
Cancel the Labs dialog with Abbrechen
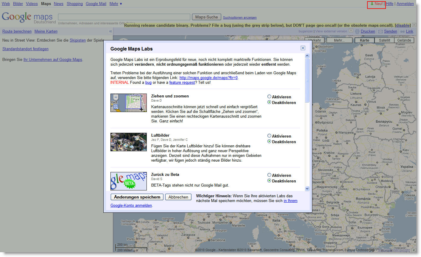coord(178,197)
